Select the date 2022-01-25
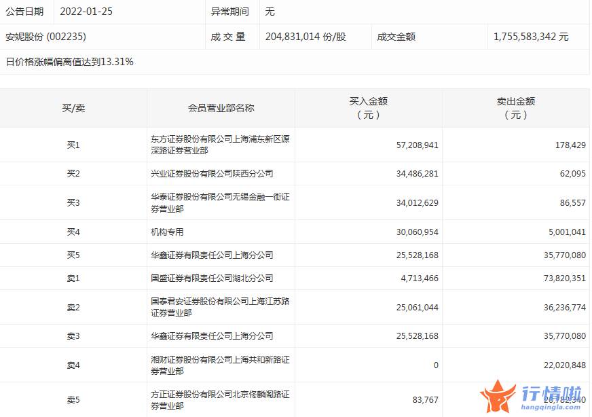 (x=86, y=12)
